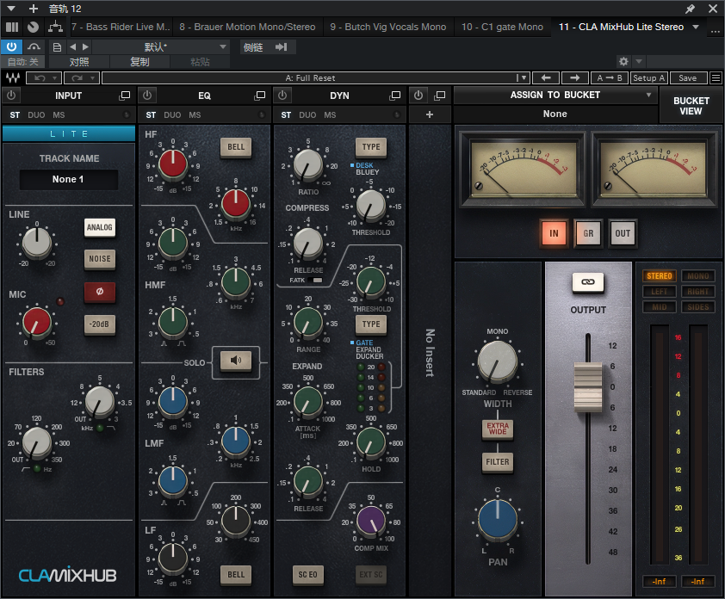Click the routing editor icon
This screenshot has height=599, width=725.
click(55, 27)
